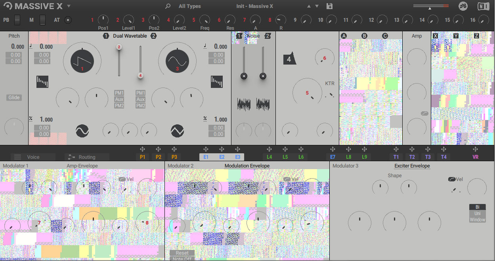Screen dimensions: 495x261
Task: Open the Amp-Envelope type selector
Action: pyautogui.click(x=82, y=166)
